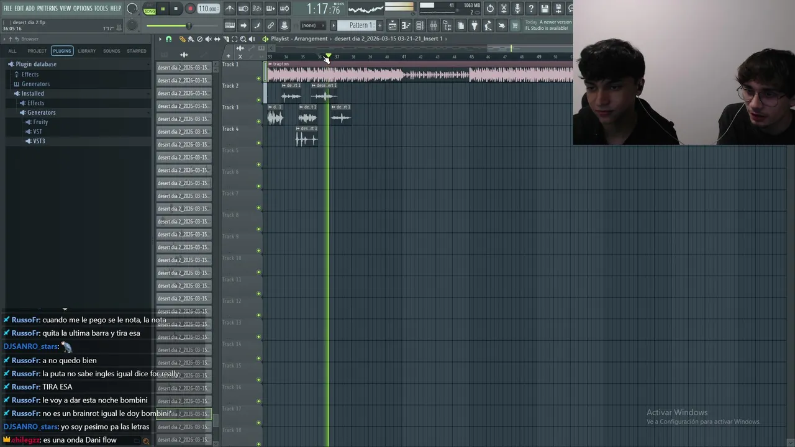
Task: Select the Delete tool in Playlist
Action: pos(199,39)
